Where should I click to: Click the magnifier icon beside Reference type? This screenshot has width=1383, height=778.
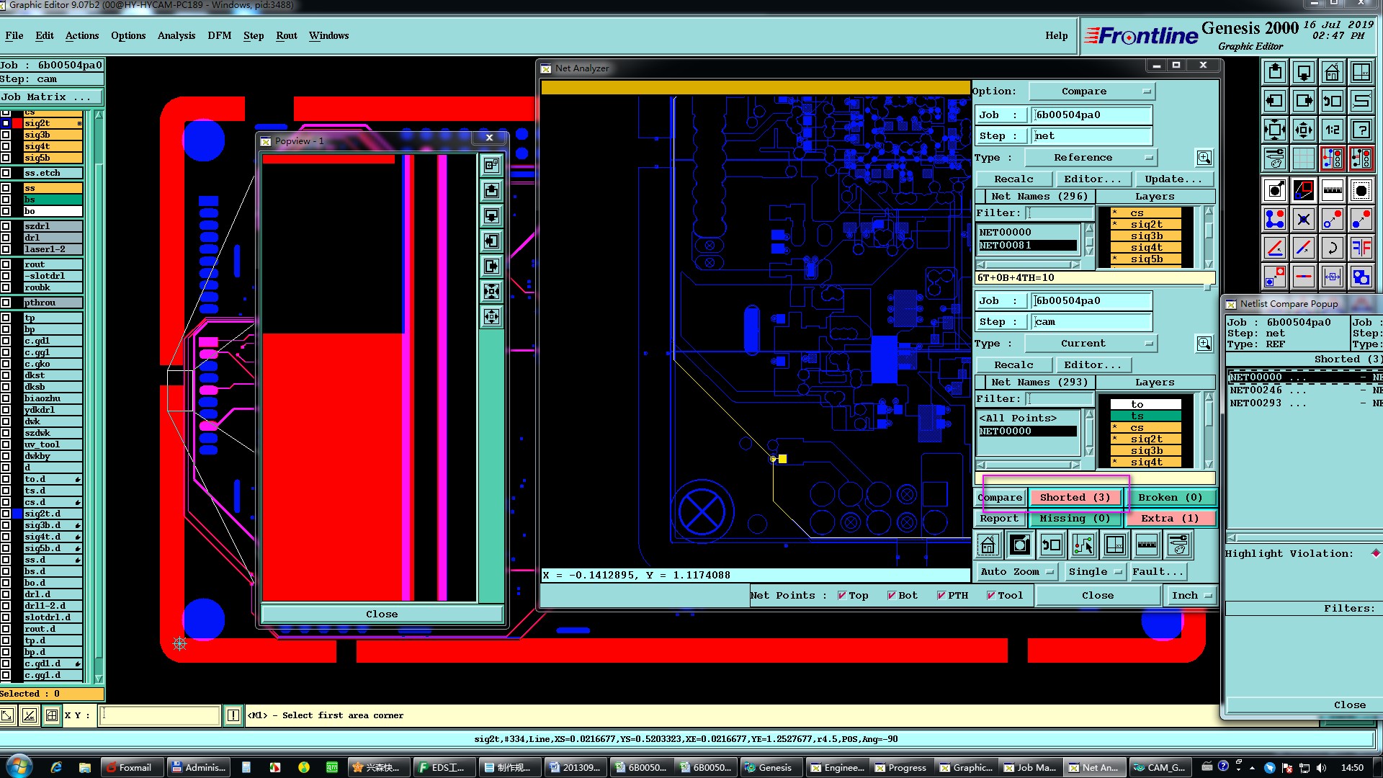click(x=1204, y=158)
